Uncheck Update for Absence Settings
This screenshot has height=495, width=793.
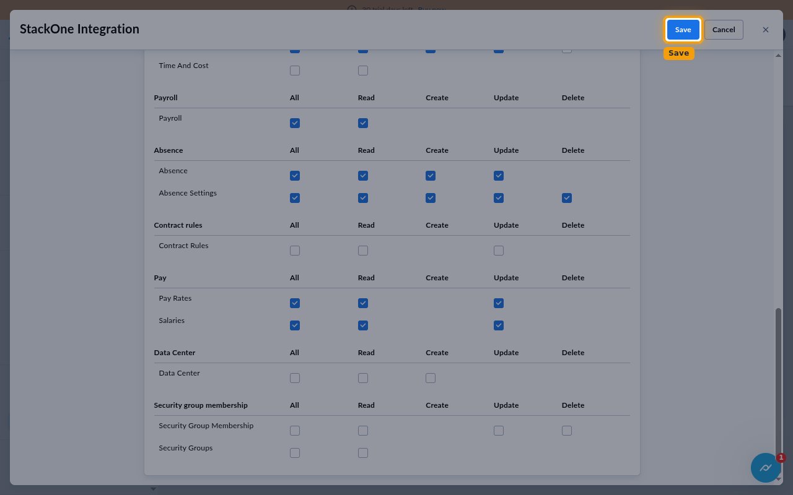pos(499,198)
